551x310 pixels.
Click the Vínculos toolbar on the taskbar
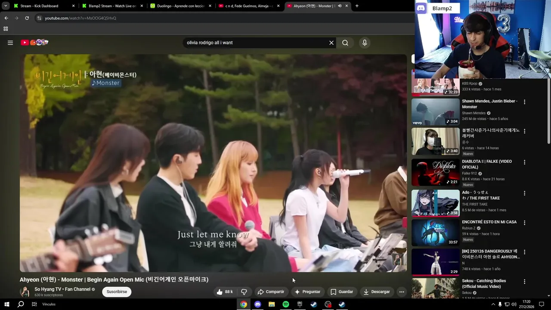pyautogui.click(x=49, y=304)
